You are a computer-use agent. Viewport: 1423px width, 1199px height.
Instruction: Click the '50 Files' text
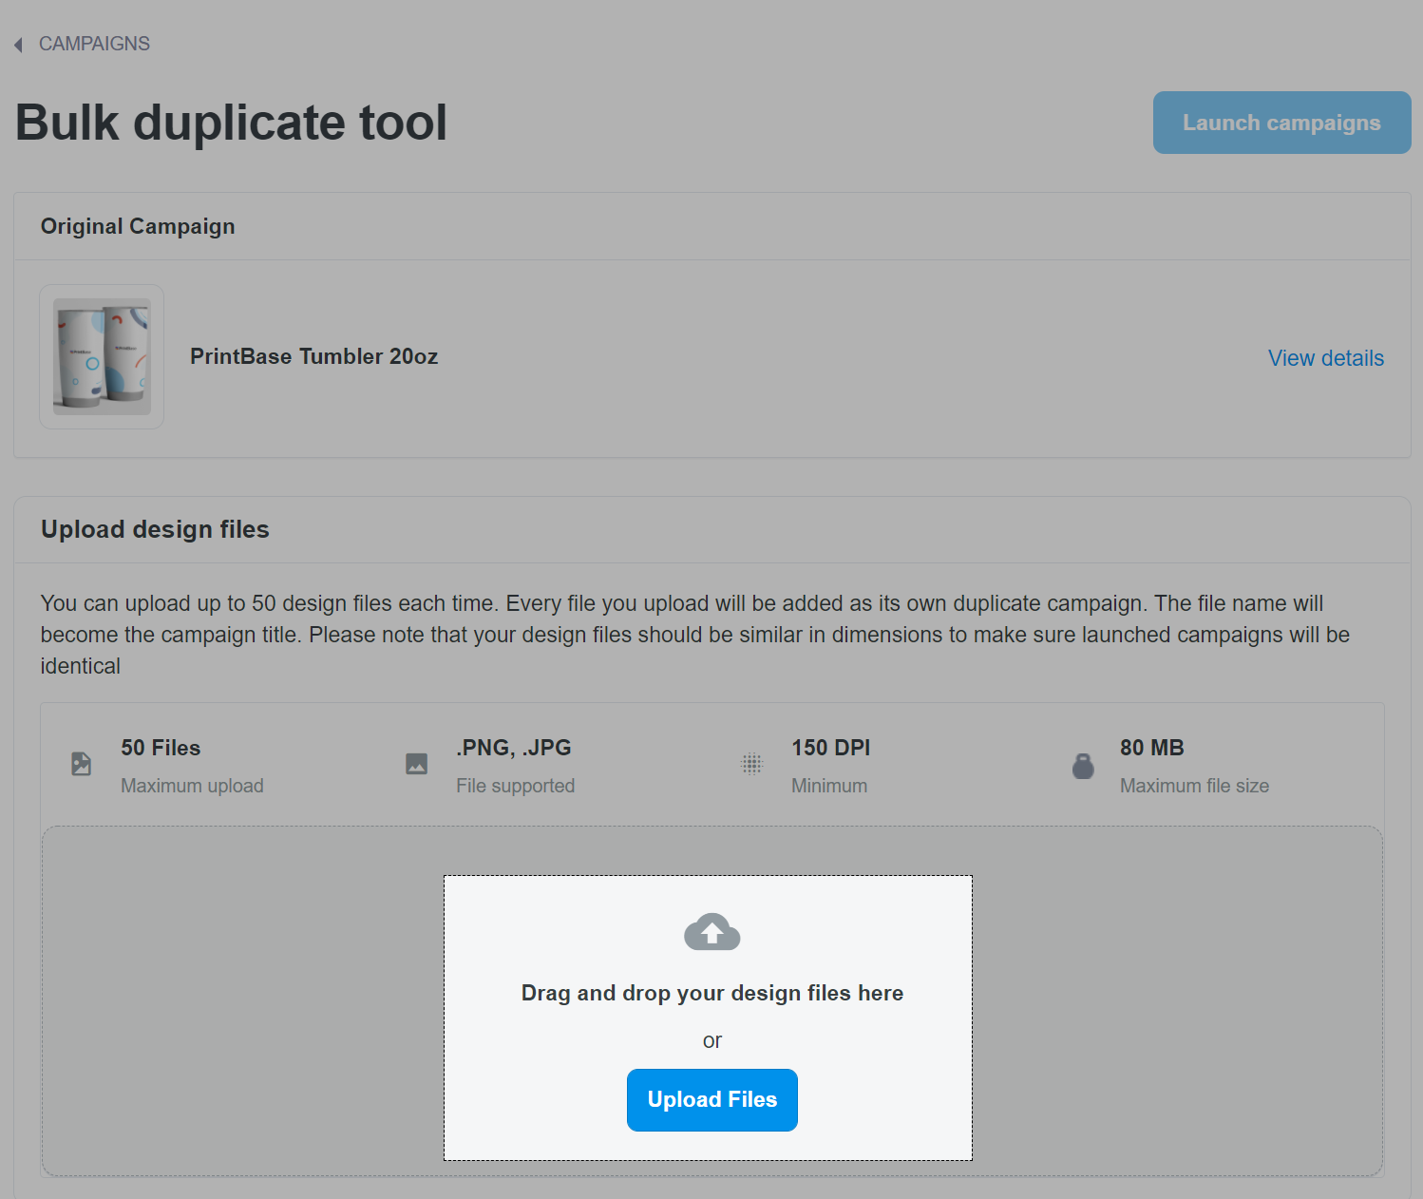point(161,748)
